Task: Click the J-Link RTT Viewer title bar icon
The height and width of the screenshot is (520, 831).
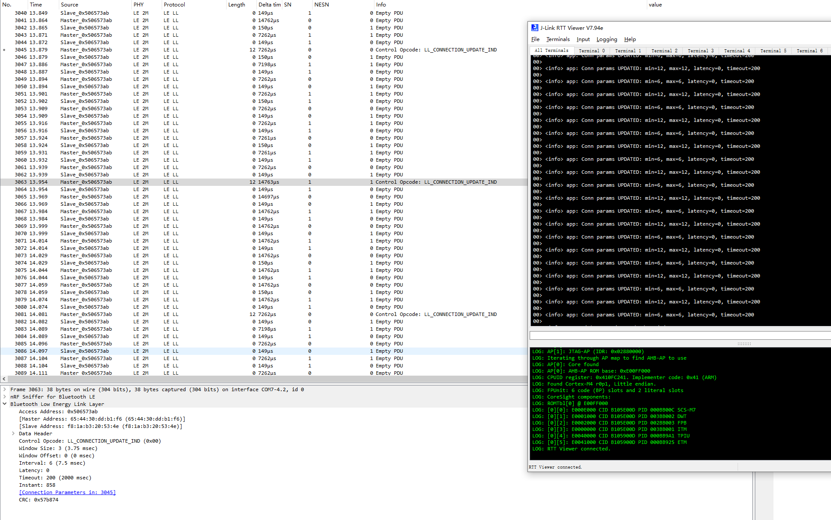Action: [535, 28]
